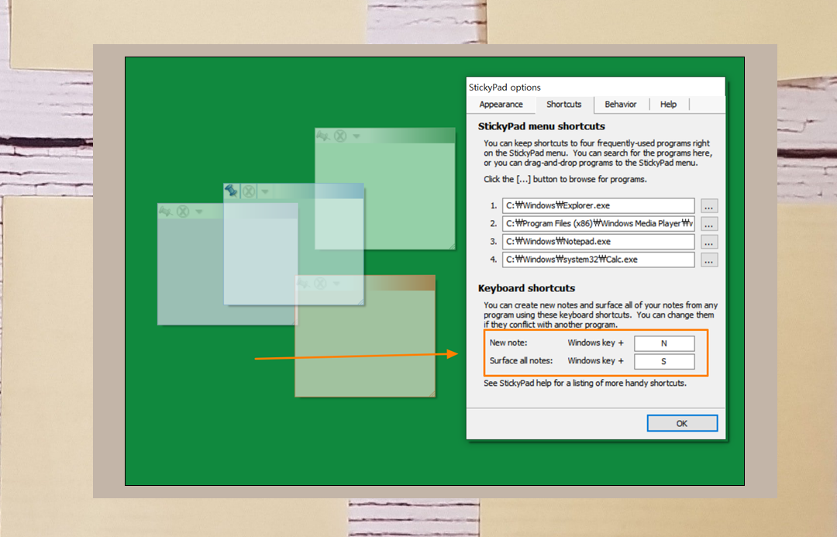Select the Shortcuts tab
Viewport: 837px width, 537px height.
(563, 104)
